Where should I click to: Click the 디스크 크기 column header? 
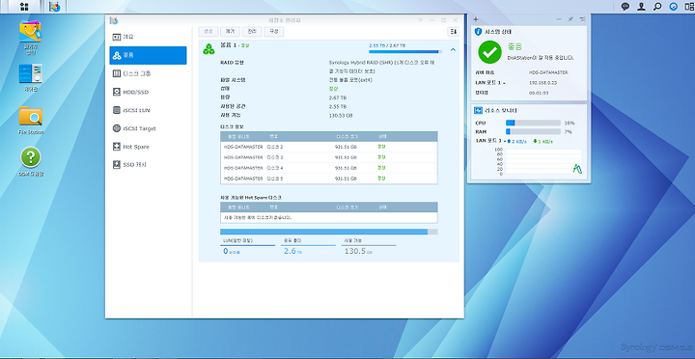[x=347, y=136]
